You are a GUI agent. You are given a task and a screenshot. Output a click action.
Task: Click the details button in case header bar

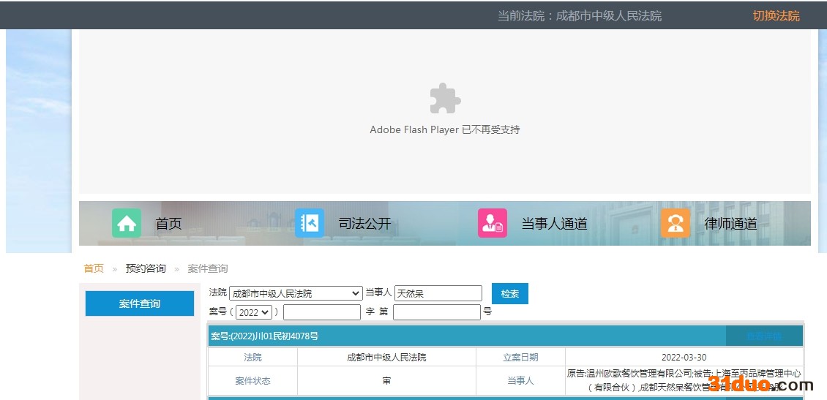click(x=764, y=336)
